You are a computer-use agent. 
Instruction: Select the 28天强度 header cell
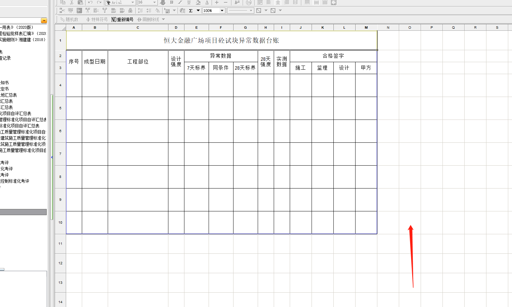pos(266,62)
